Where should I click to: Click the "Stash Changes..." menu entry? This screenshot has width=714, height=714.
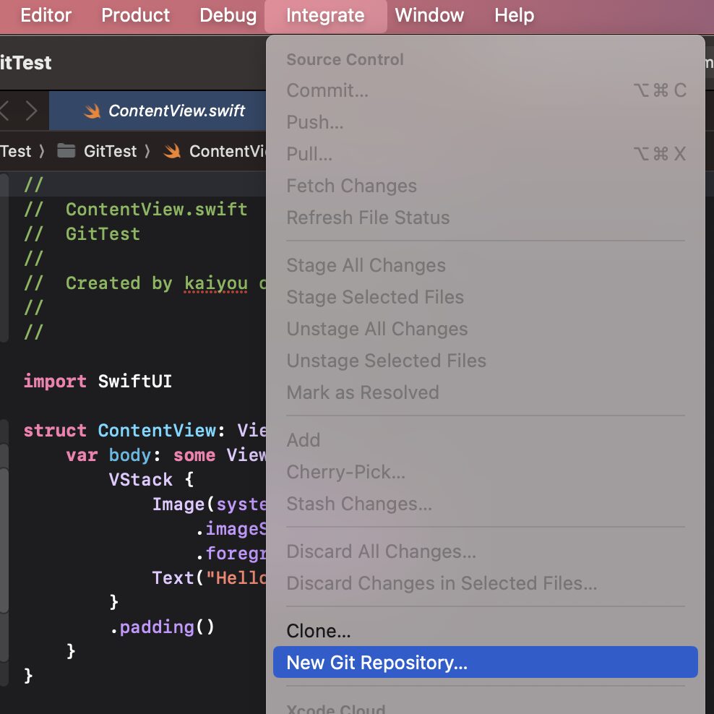(x=359, y=504)
